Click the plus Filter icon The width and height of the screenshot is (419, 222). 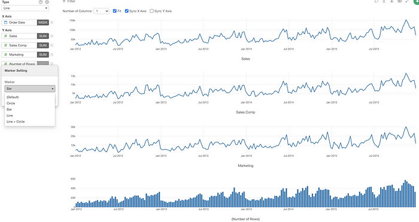click(64, 1)
